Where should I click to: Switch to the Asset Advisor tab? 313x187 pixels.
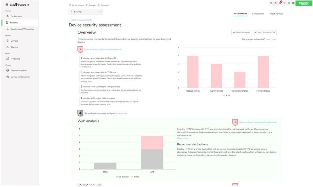tap(276, 14)
